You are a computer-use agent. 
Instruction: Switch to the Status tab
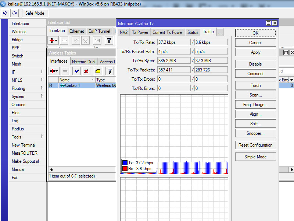click(x=193, y=32)
